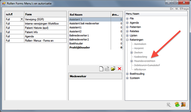Select the Rekeningen label in tree
This screenshot has width=191, height=112.
[x=136, y=40]
